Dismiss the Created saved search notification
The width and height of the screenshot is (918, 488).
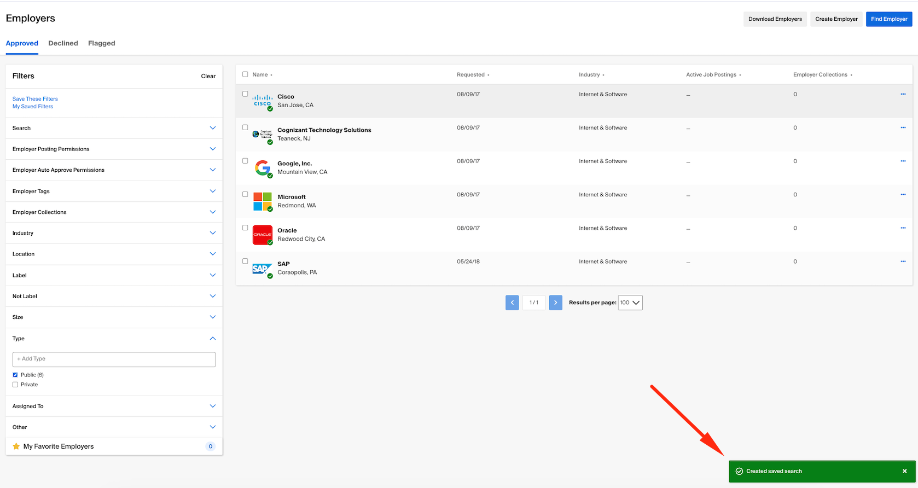[904, 471]
